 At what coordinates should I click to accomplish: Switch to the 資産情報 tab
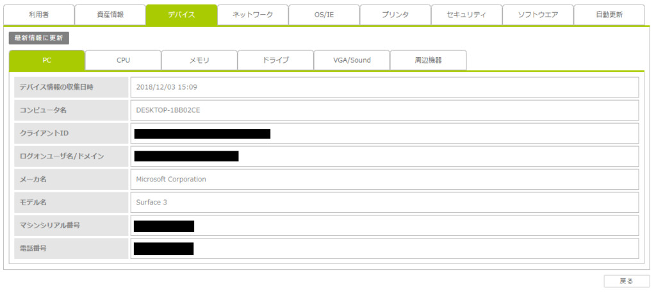[110, 14]
